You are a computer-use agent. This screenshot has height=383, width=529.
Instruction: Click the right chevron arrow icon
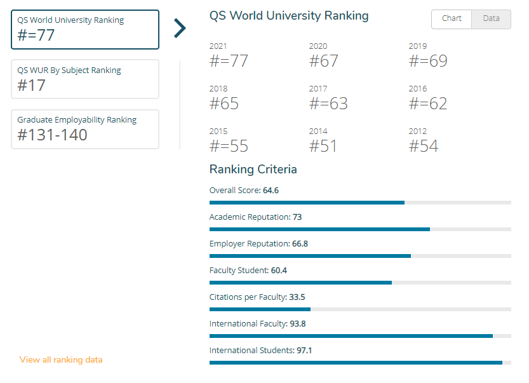pos(180,29)
